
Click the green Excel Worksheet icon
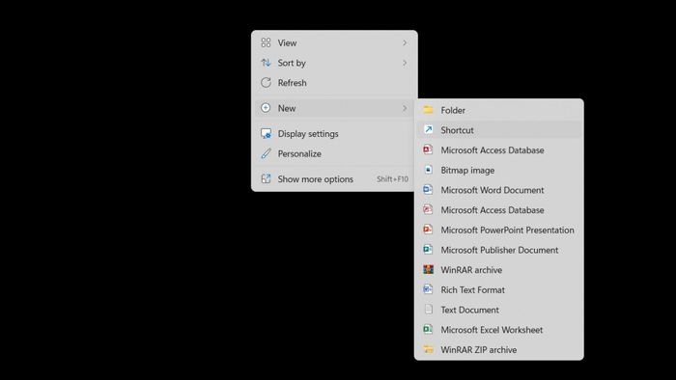tap(428, 330)
